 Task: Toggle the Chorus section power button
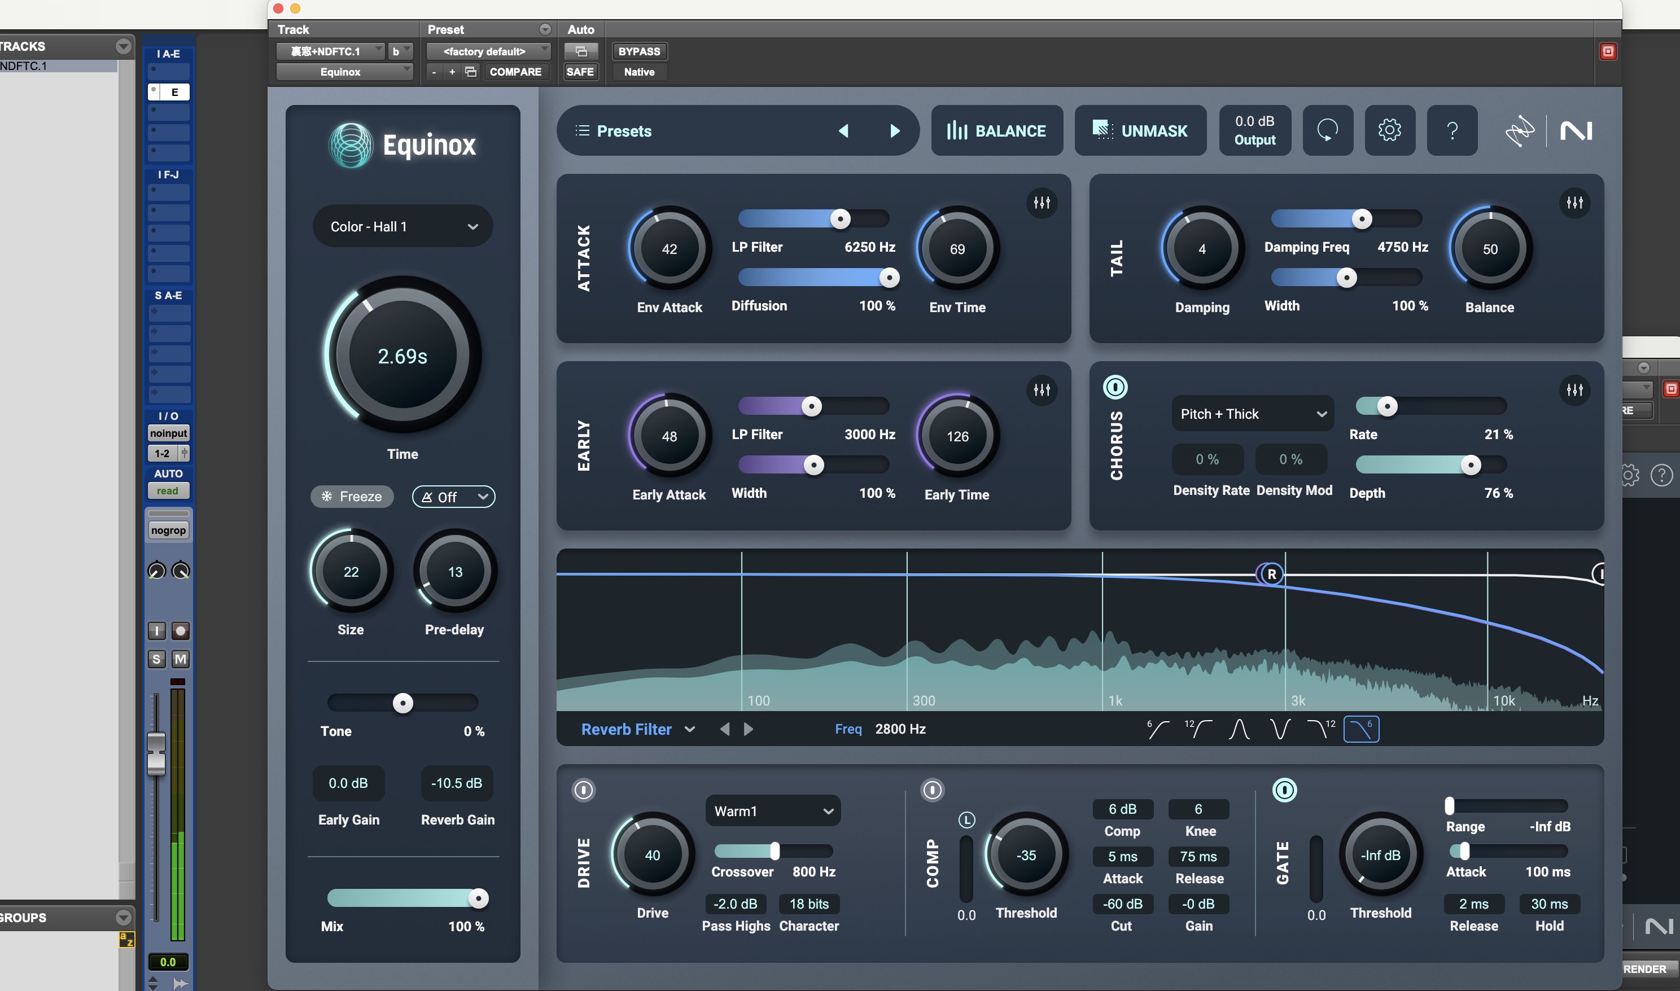coord(1115,387)
